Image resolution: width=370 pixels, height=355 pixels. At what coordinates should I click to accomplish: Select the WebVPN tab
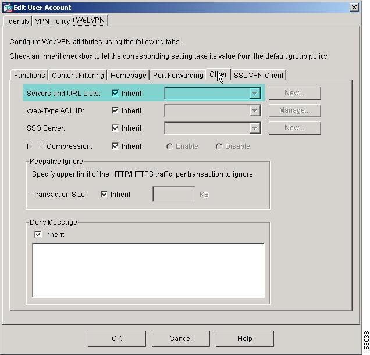[x=90, y=20]
